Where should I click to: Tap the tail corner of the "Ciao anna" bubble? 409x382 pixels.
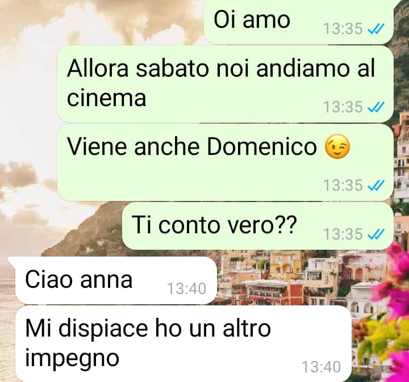coord(12,261)
